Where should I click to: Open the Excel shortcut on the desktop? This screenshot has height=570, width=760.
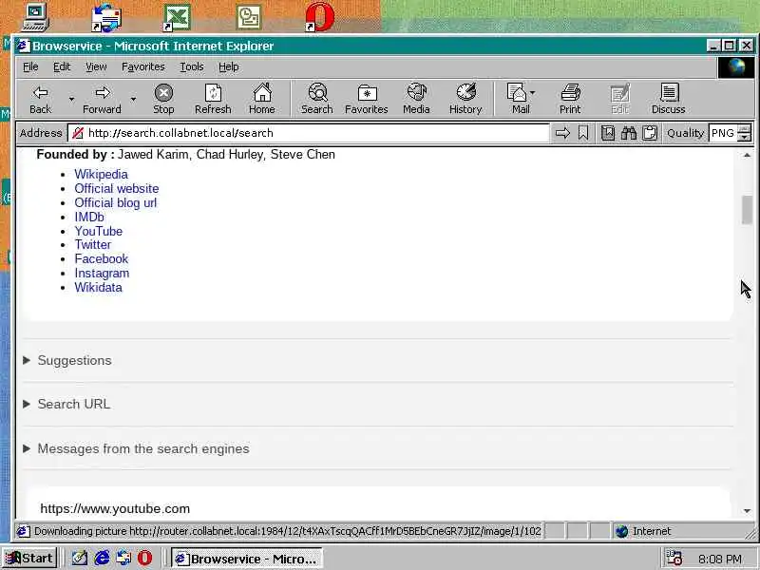177,17
